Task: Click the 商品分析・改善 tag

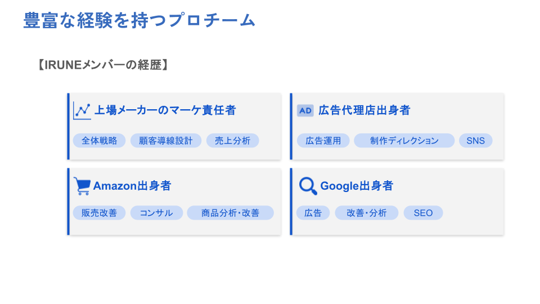Action: [x=230, y=213]
